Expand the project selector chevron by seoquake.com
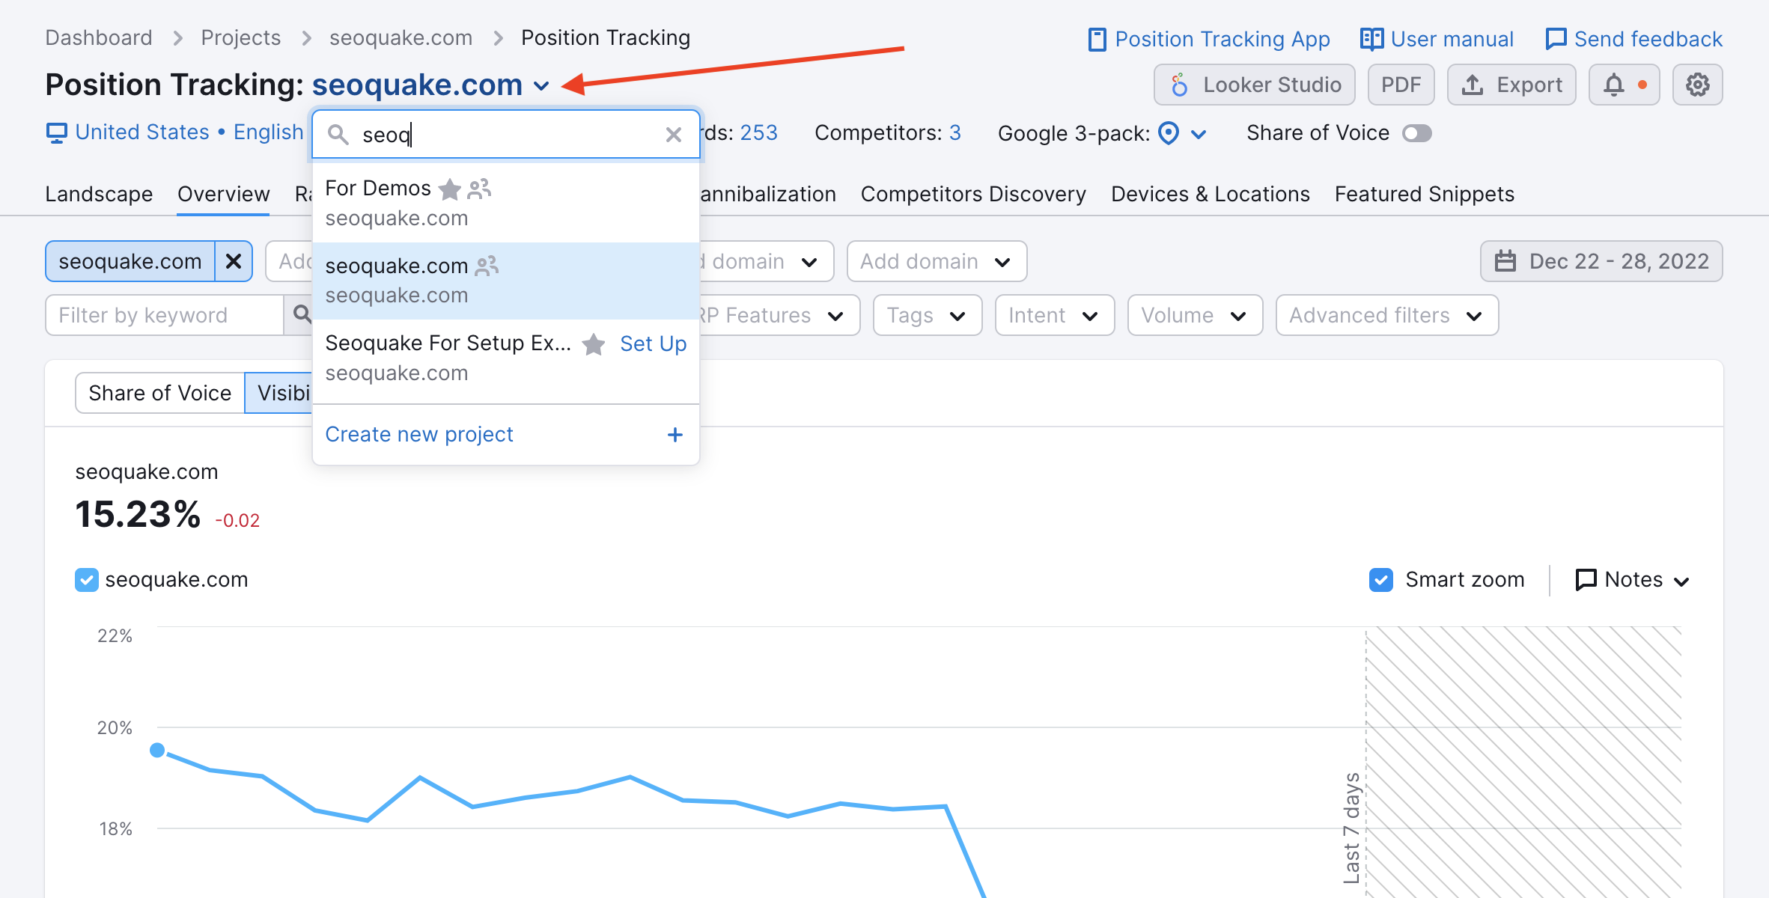This screenshot has height=898, width=1769. [541, 86]
